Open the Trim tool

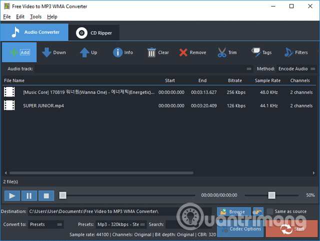click(227, 52)
